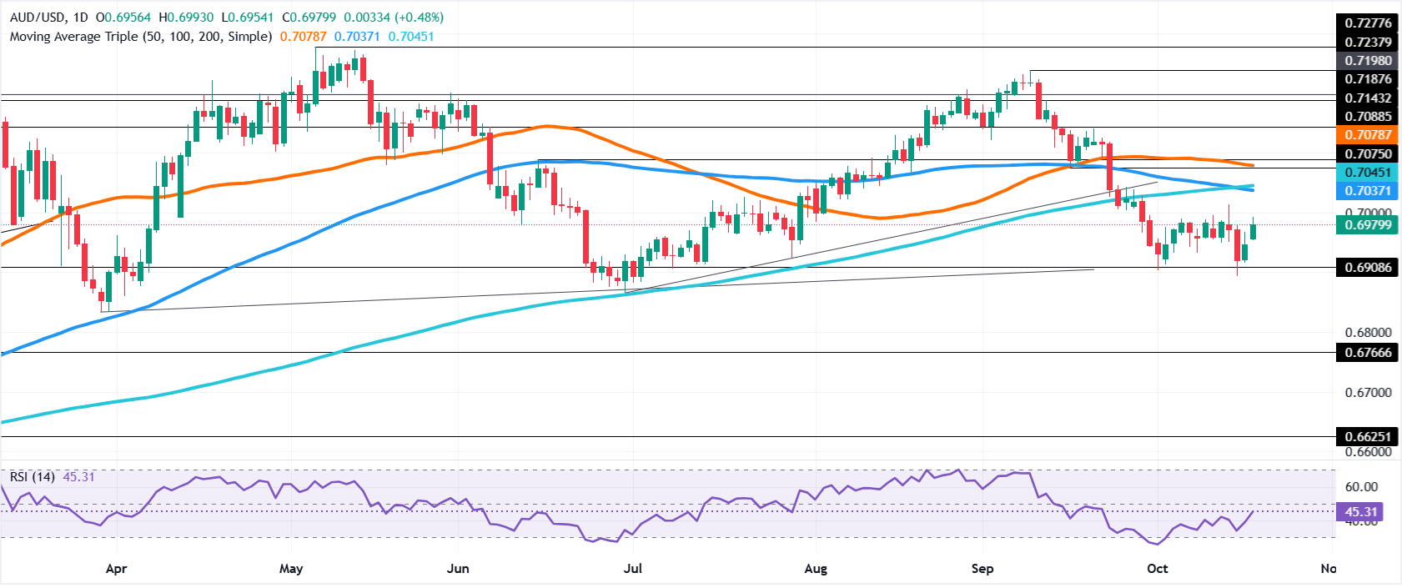Click the 0.72776 price label on axis
This screenshot has height=588, width=1402.
[x=1368, y=23]
